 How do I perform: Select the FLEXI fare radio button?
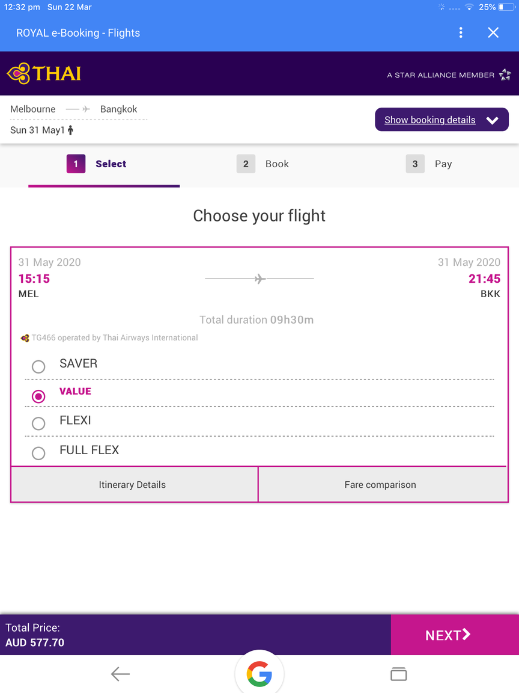tap(38, 423)
